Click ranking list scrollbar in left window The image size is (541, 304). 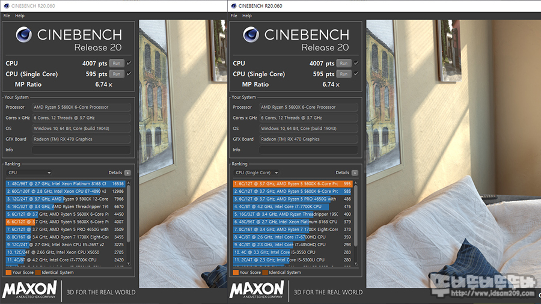click(x=129, y=214)
